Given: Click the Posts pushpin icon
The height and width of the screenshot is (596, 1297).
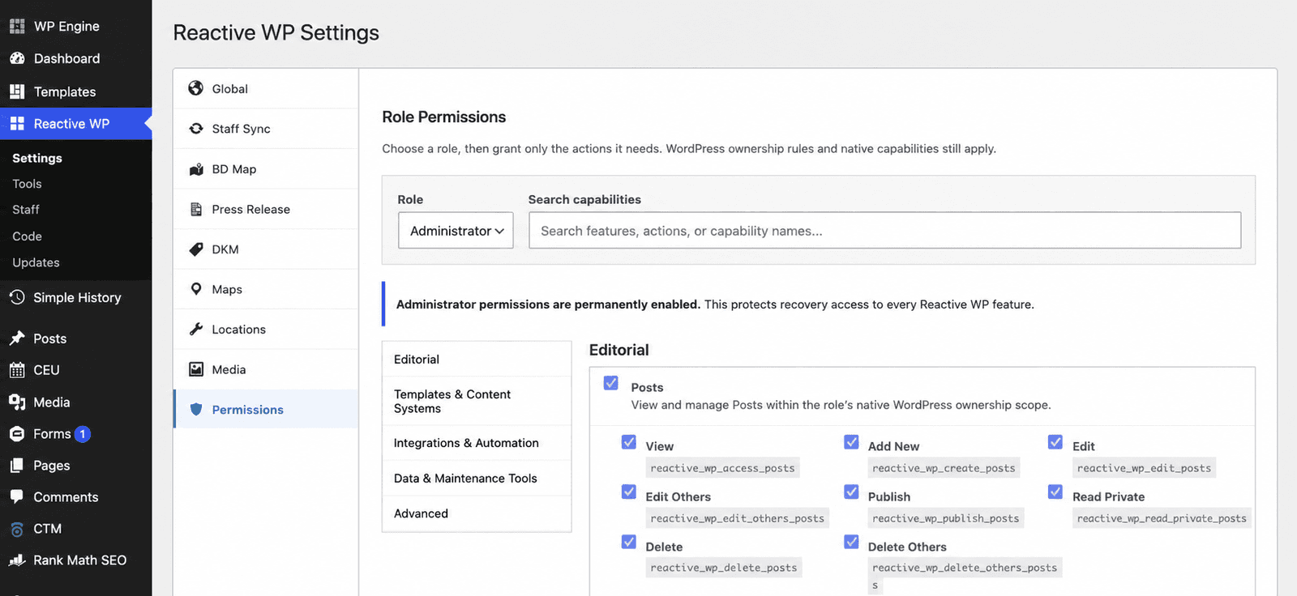Looking at the screenshot, I should (17, 338).
